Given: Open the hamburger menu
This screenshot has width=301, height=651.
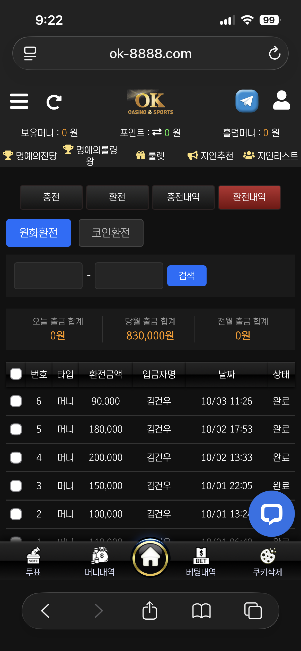Looking at the screenshot, I should 19,101.
